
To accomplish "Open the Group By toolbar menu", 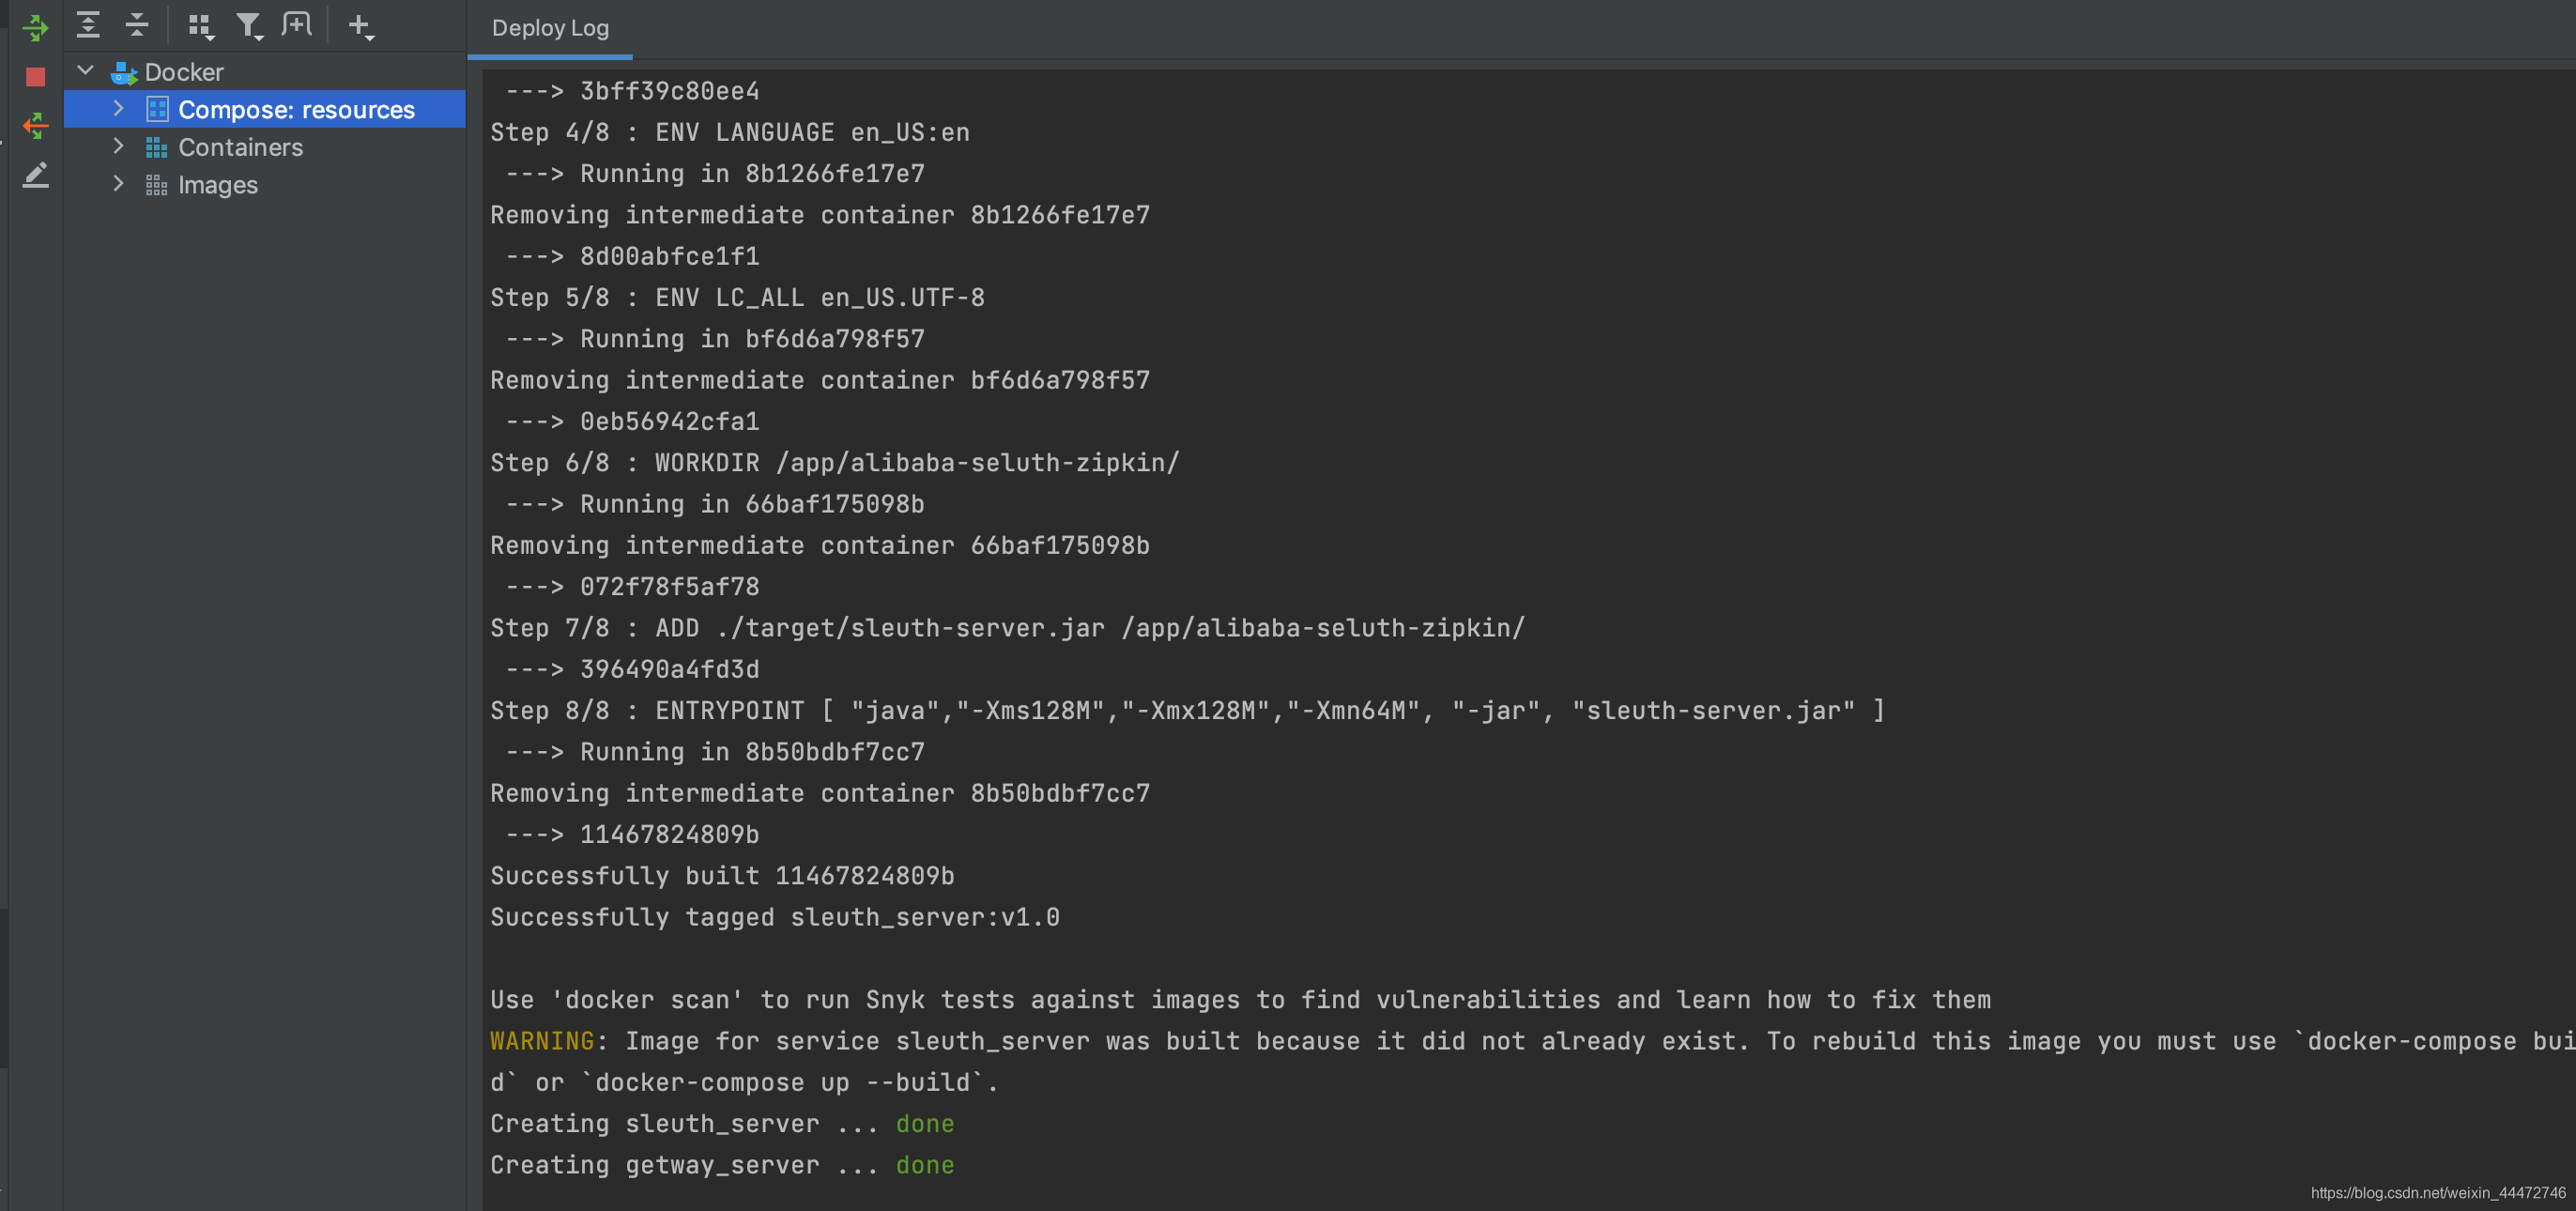I will 200,27.
